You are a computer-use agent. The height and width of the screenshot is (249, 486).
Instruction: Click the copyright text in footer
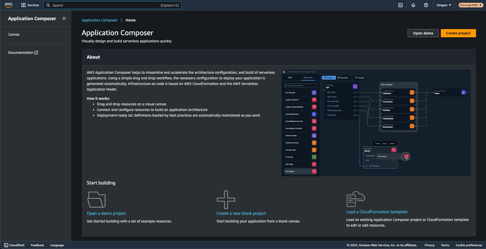point(382,245)
